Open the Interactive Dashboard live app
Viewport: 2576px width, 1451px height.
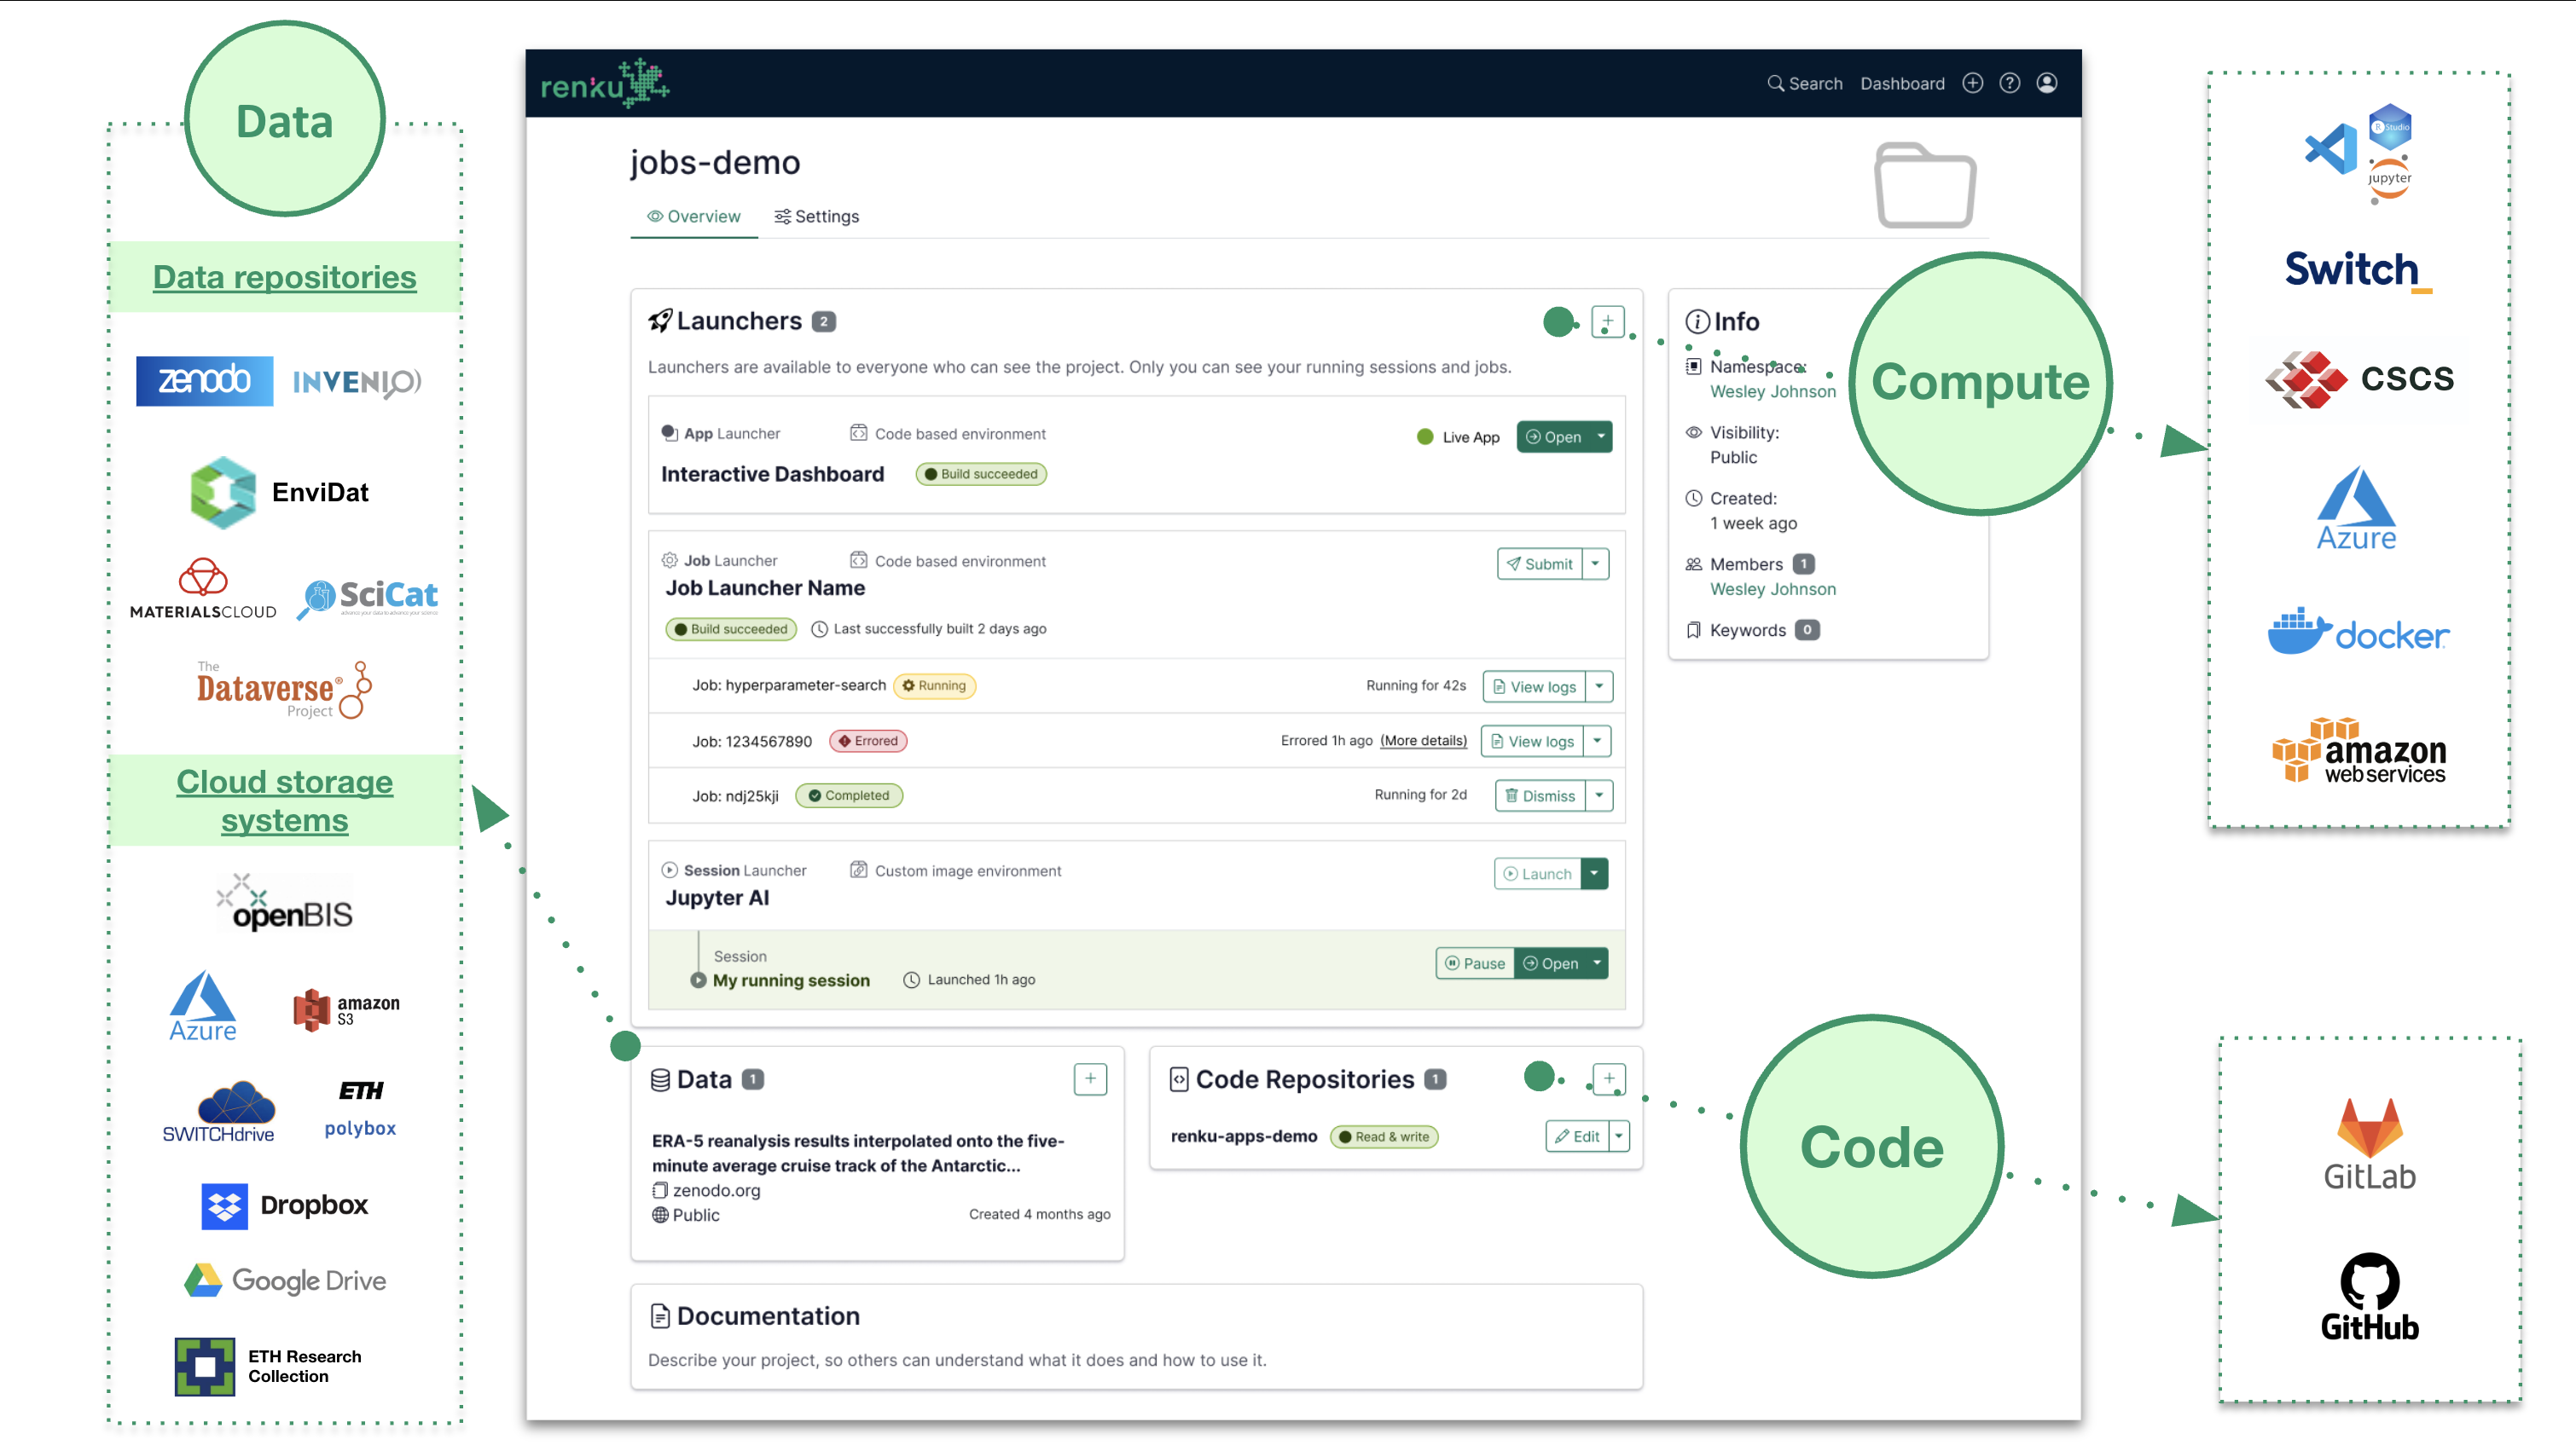[x=1553, y=436]
